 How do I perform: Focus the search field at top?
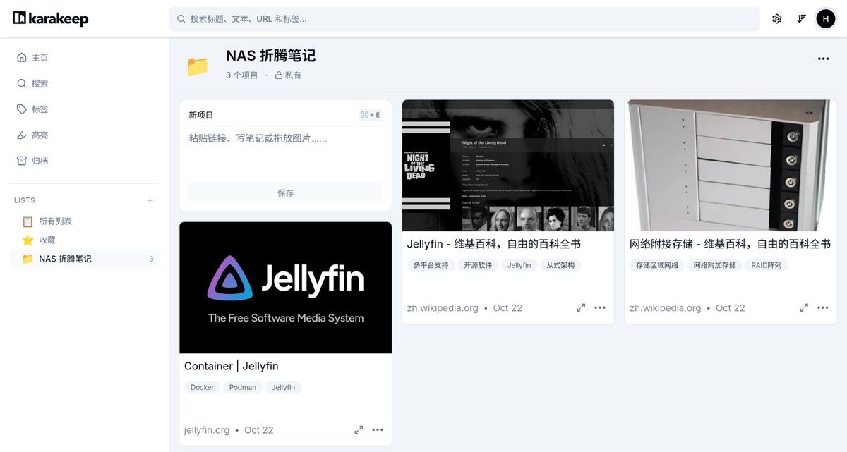click(464, 19)
